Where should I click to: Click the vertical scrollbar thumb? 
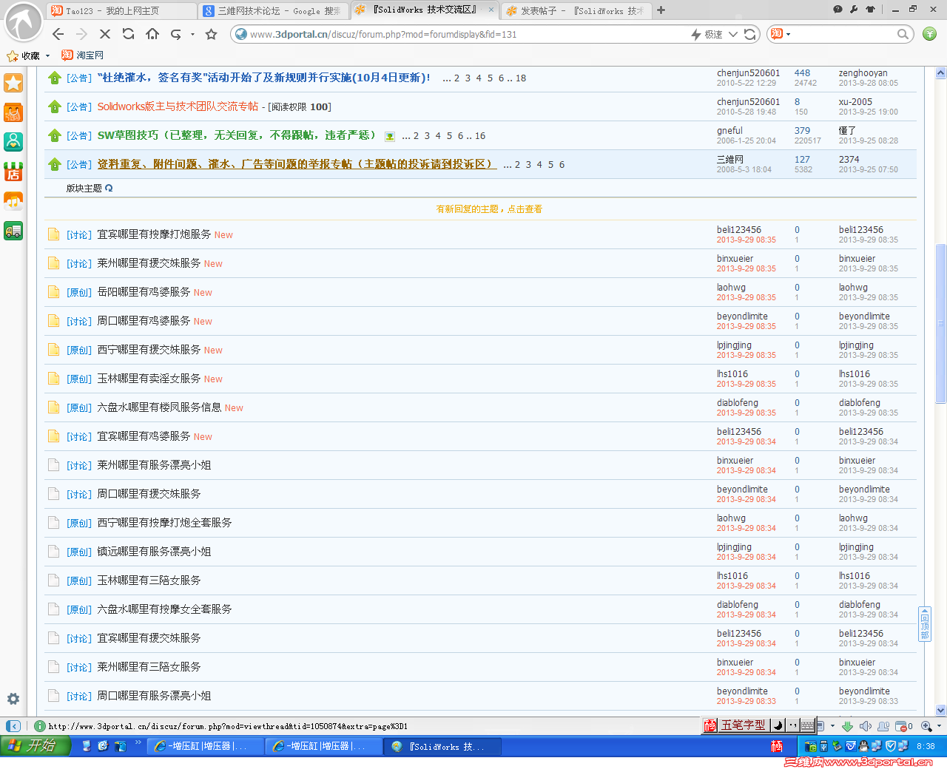pos(941,324)
